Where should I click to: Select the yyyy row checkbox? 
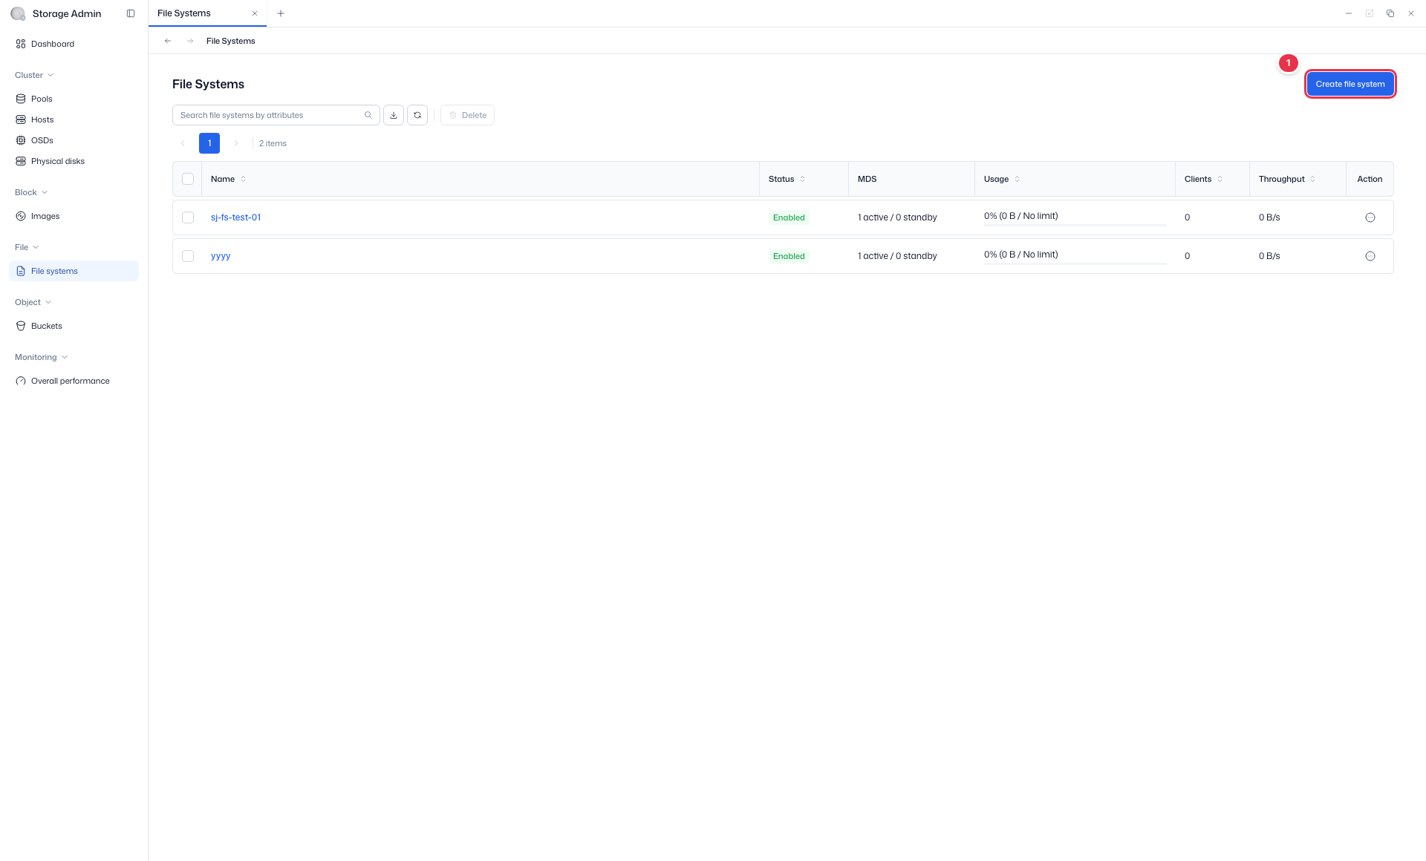point(188,256)
